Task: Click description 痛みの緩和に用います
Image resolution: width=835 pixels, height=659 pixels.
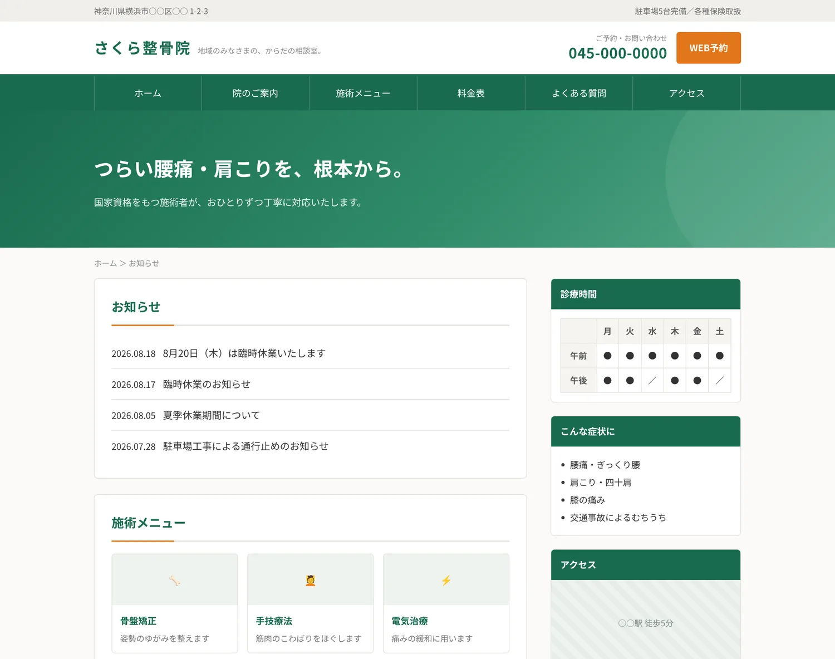Action: 432,639
